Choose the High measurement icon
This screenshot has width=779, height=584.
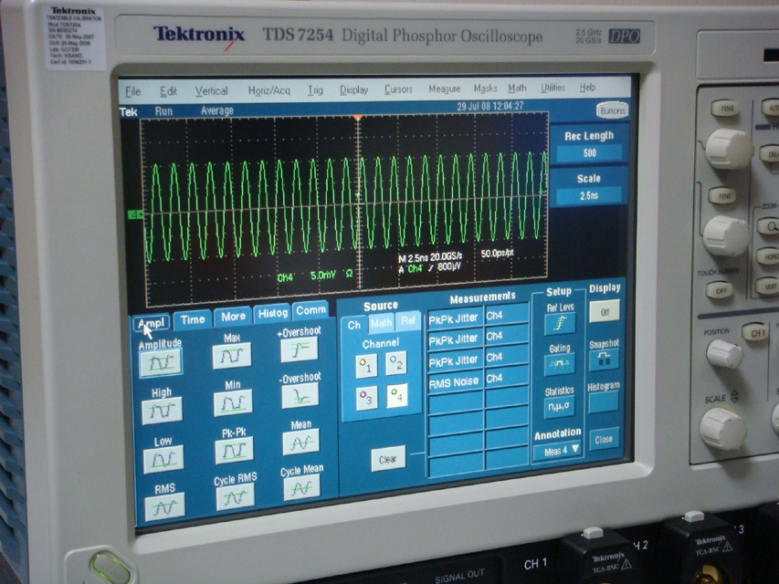[162, 411]
